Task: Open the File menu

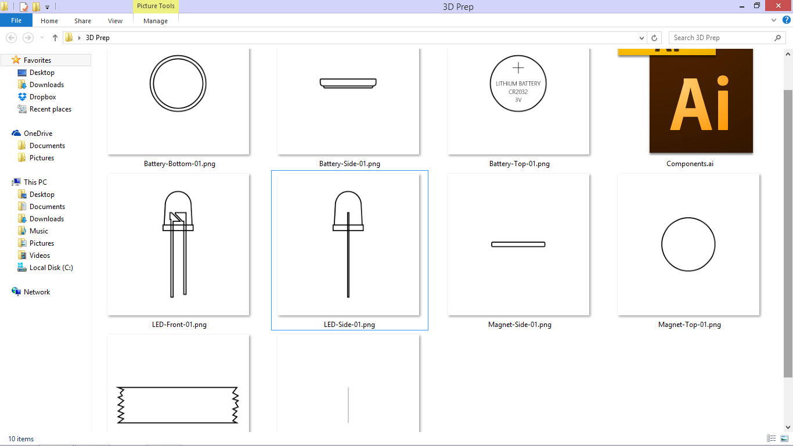Action: [16, 20]
